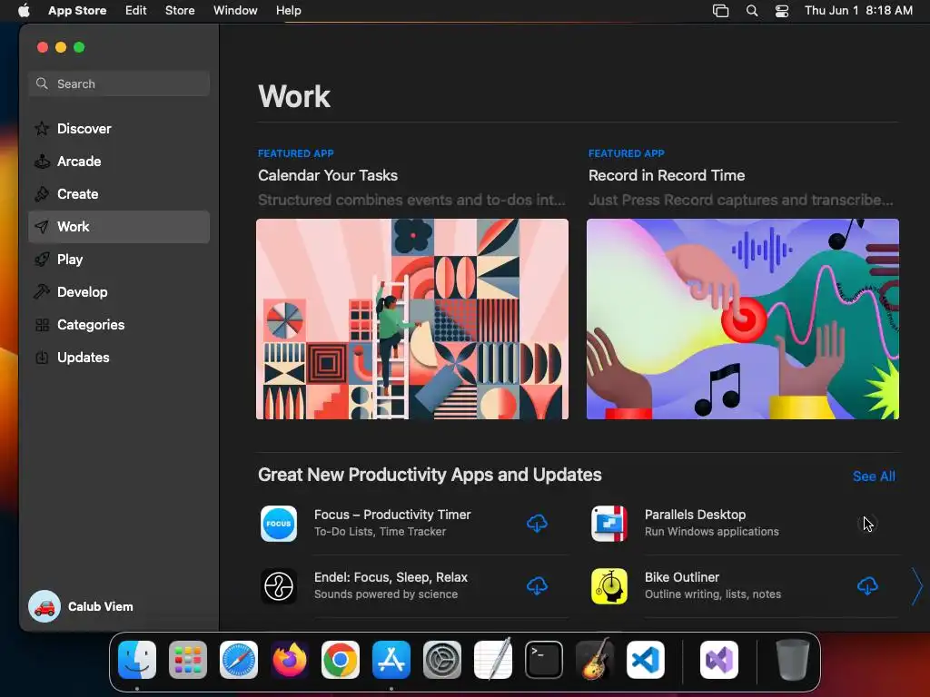930x697 pixels.
Task: Launch Visual Studio from the Dock
Action: click(x=719, y=660)
